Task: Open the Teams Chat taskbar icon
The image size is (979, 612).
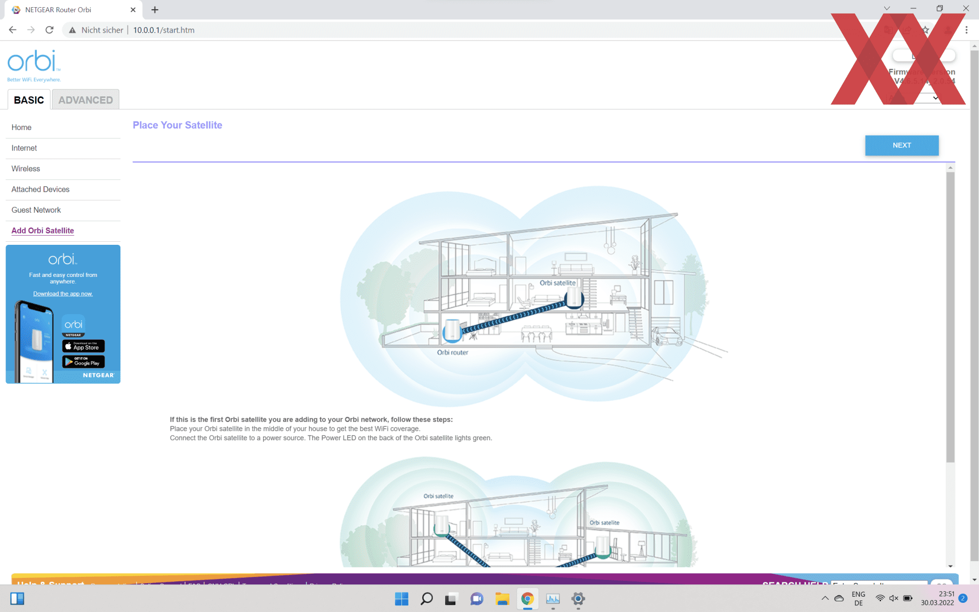Action: click(477, 599)
